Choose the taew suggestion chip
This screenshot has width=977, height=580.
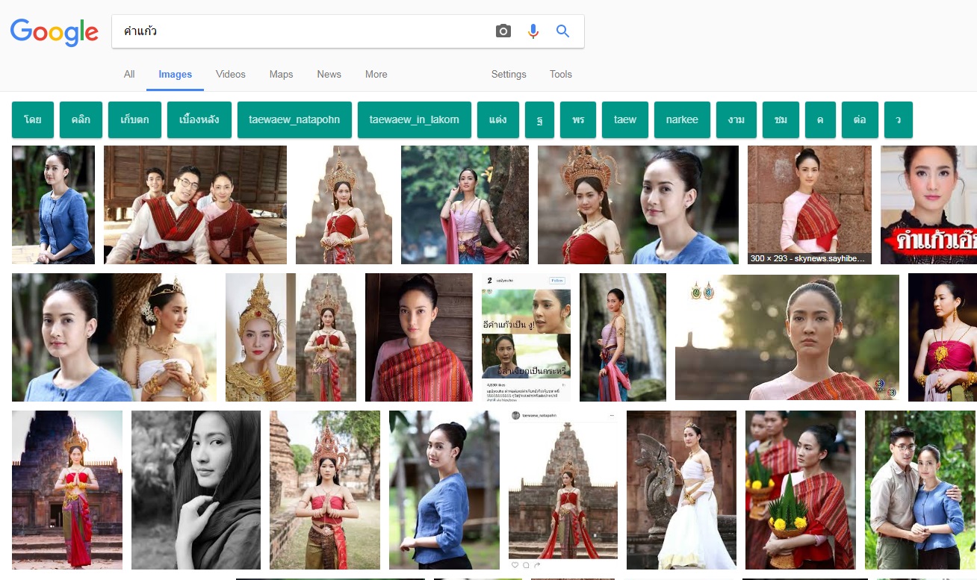pos(625,119)
